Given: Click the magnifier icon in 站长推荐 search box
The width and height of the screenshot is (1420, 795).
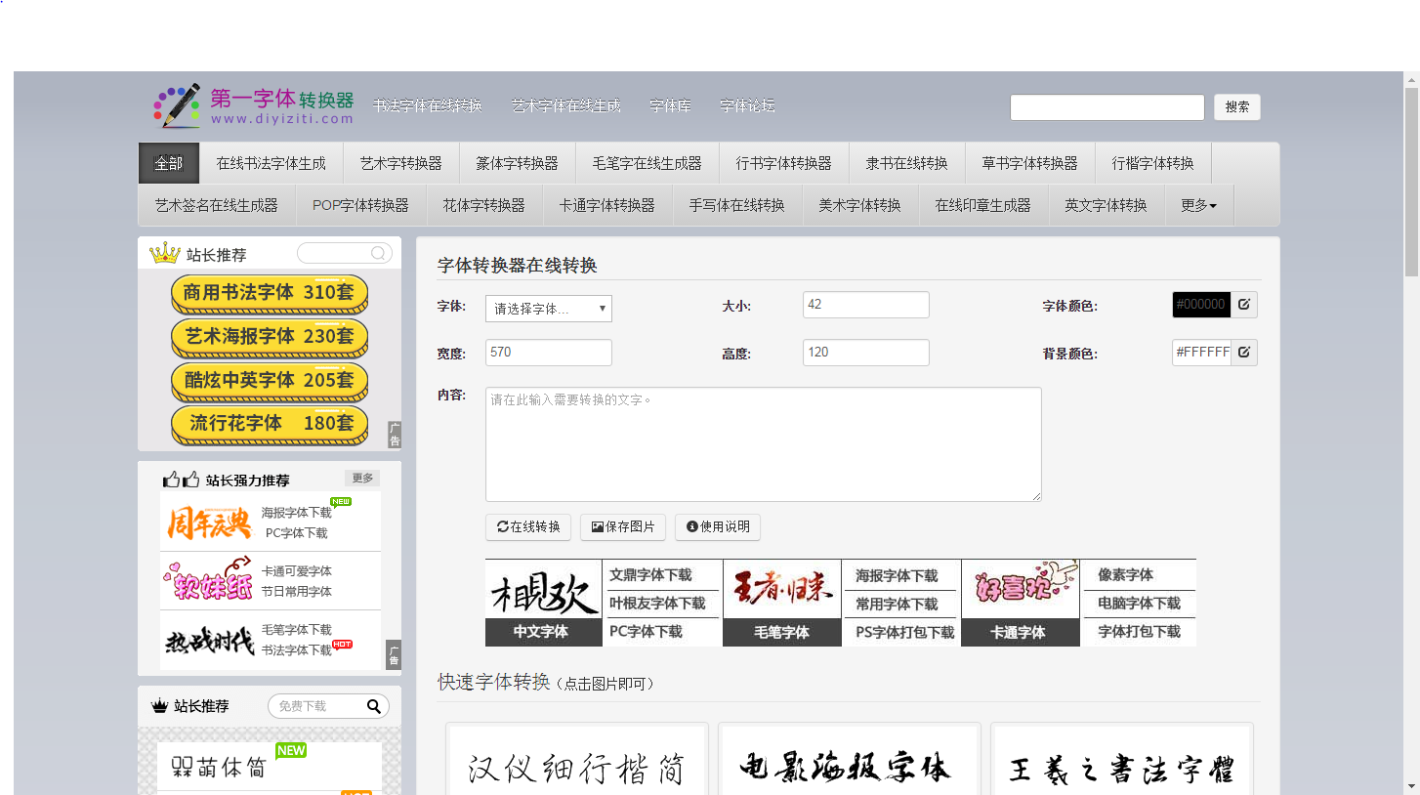Looking at the screenshot, I should pos(378,254).
